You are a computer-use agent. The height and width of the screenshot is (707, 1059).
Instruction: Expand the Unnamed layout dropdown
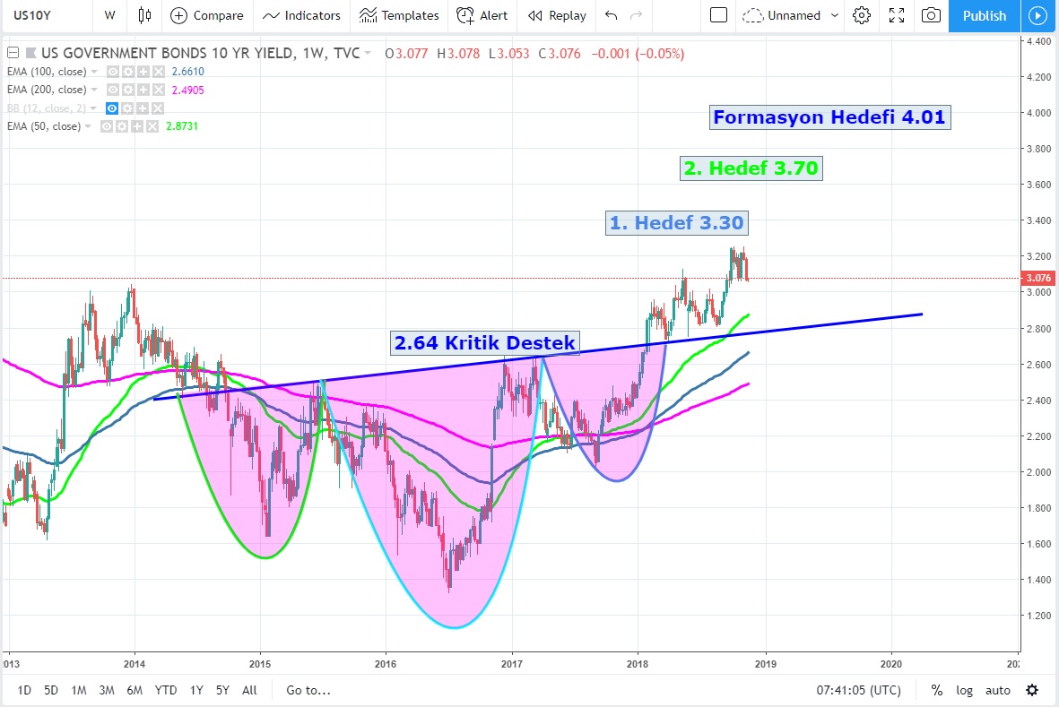tap(836, 15)
